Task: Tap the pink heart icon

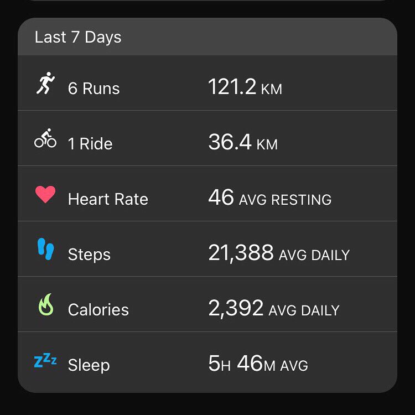Action: click(x=45, y=194)
